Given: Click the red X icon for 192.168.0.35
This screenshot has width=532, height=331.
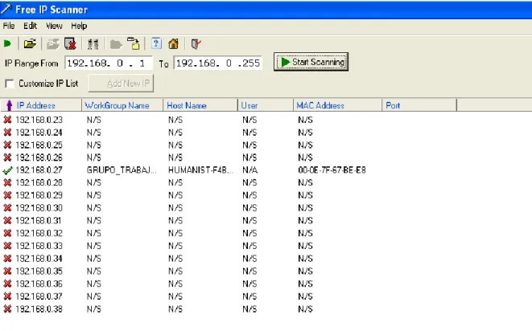Looking at the screenshot, I should point(7,271).
